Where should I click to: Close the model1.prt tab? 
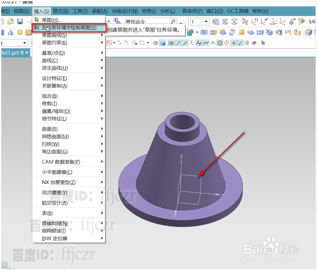[x=27, y=53]
